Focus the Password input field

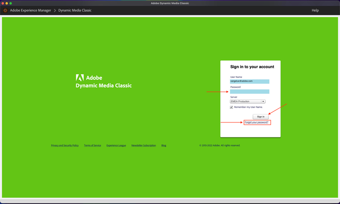click(250, 92)
